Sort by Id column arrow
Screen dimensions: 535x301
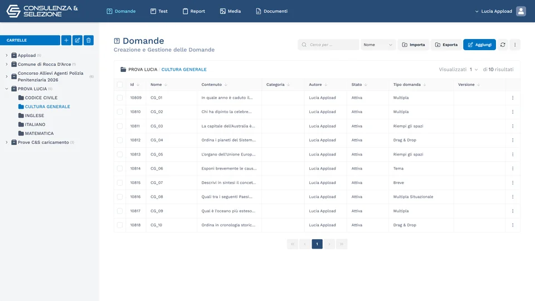coord(138,85)
